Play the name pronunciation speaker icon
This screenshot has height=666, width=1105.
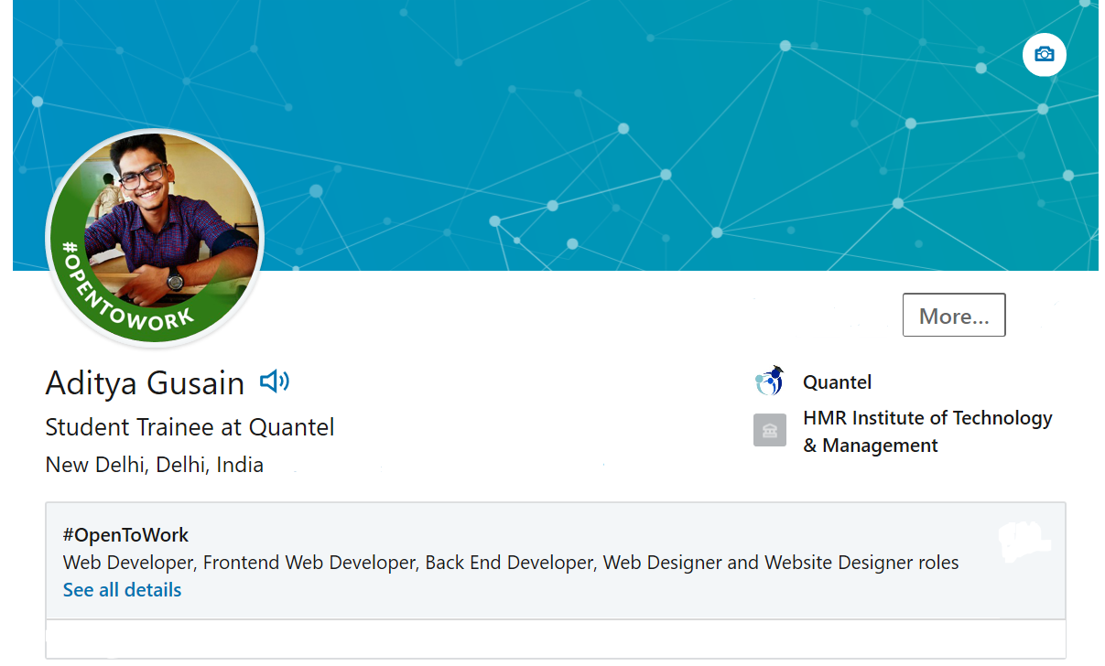pos(274,381)
